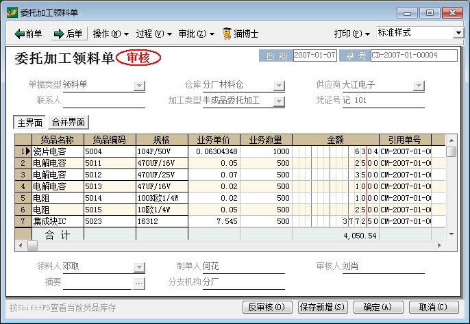
Task: Click the 10欧1/4W spec cell
Action: pos(162,210)
